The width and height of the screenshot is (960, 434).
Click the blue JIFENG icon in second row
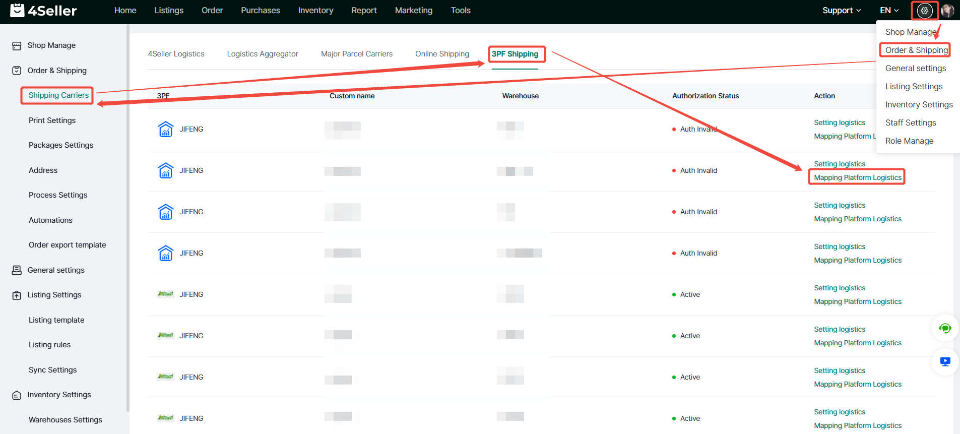pos(166,170)
